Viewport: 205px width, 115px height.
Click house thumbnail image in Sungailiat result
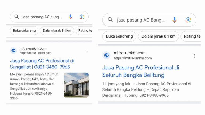pyautogui.click(x=76, y=85)
